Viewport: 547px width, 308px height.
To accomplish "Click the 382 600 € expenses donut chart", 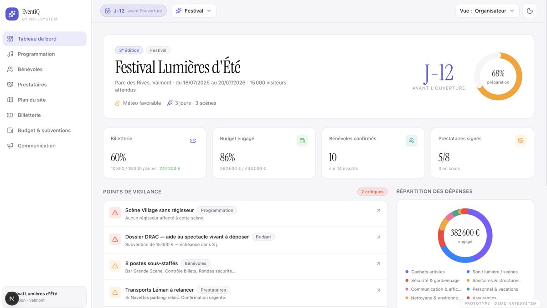I will point(465,236).
